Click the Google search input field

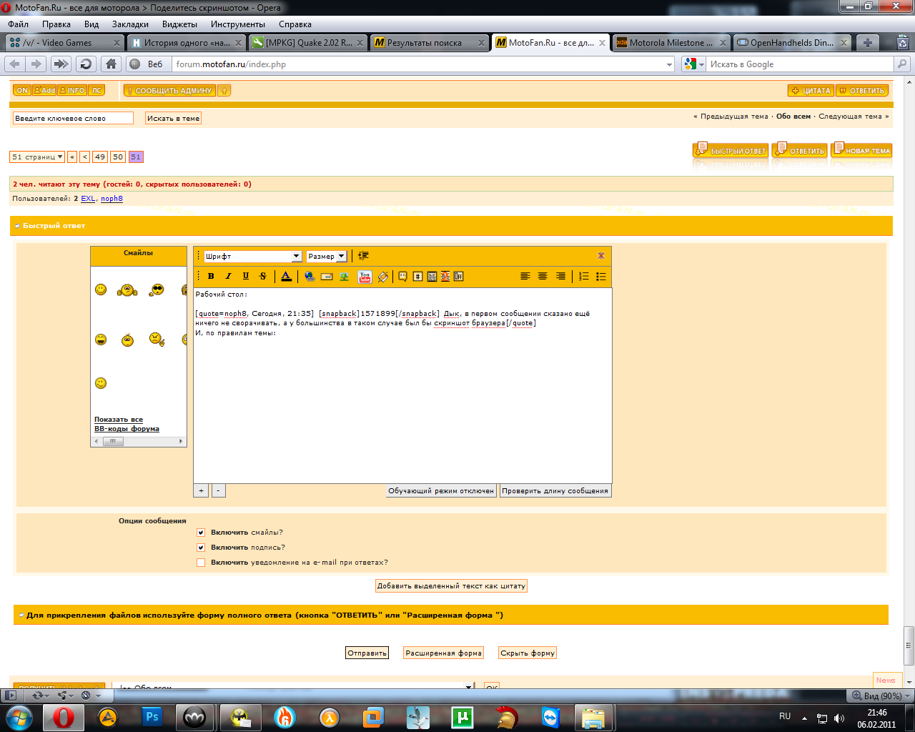click(801, 64)
